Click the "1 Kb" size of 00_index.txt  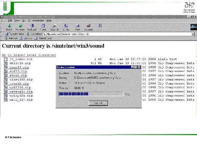98,59
